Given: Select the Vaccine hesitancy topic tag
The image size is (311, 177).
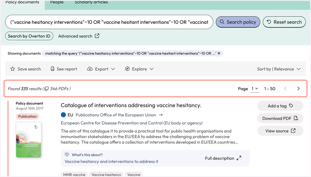Looking at the screenshot, I should coord(106,174).
